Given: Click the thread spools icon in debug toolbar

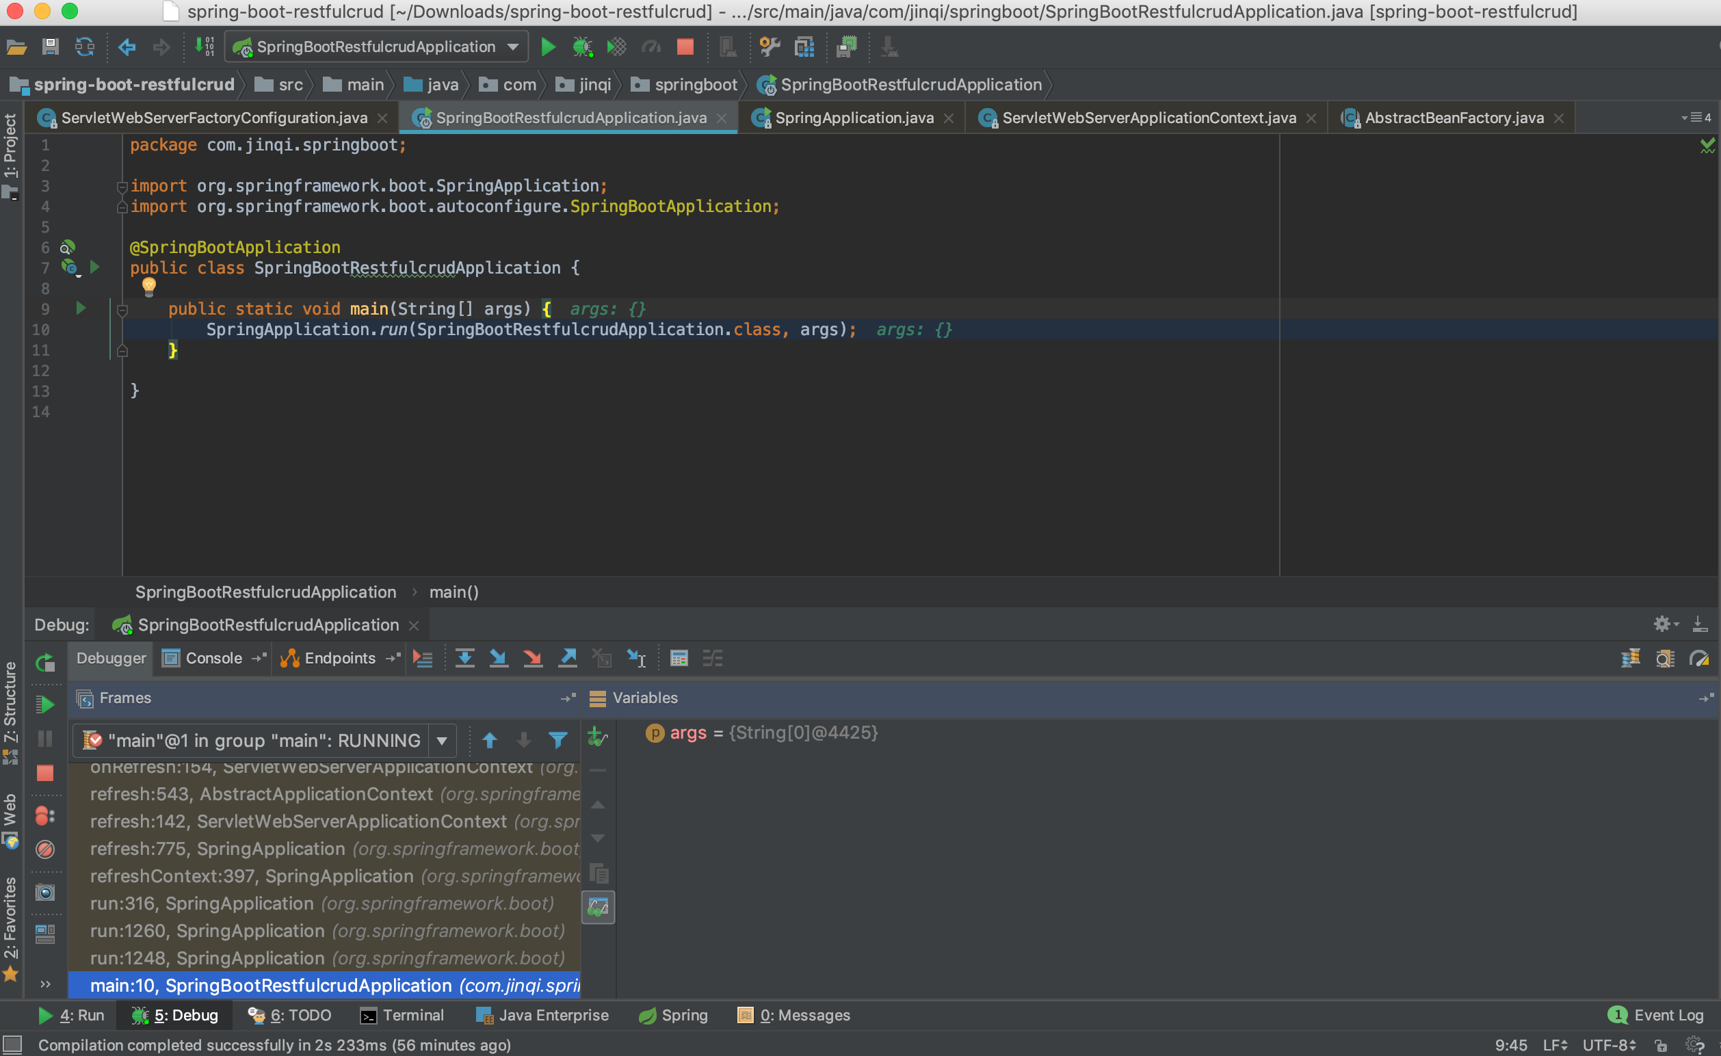Looking at the screenshot, I should click(1631, 658).
